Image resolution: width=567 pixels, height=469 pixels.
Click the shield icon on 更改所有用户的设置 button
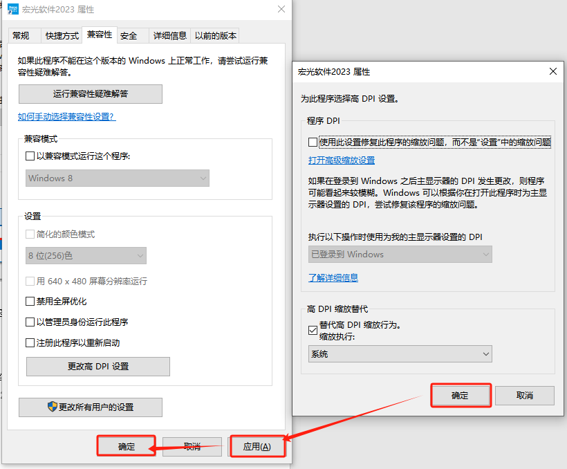[53, 406]
